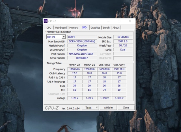Screen dimensions: 181x132
Task: Open the Mainboard tab
Action: pyautogui.click(x=61, y=27)
